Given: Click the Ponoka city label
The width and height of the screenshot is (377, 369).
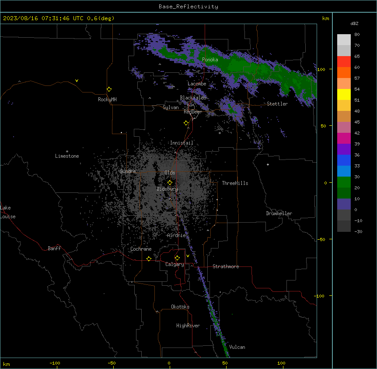Looking at the screenshot, I should pyautogui.click(x=210, y=60).
